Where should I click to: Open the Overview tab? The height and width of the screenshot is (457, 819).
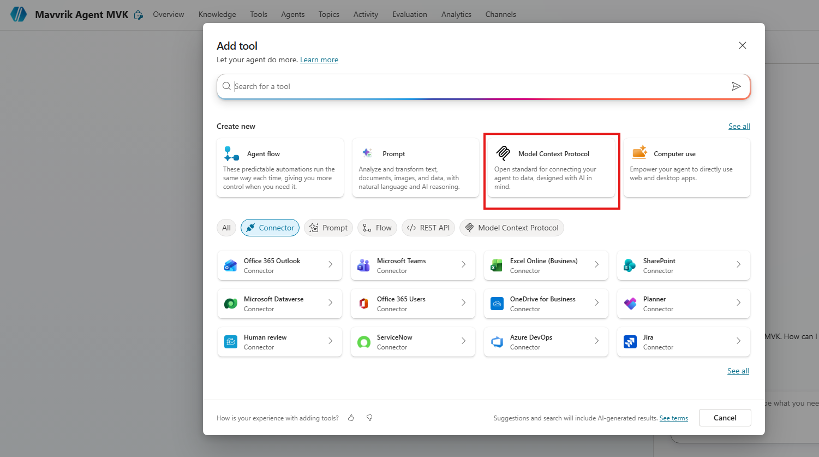pos(169,14)
